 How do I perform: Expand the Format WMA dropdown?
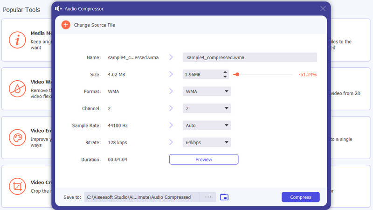point(207,91)
